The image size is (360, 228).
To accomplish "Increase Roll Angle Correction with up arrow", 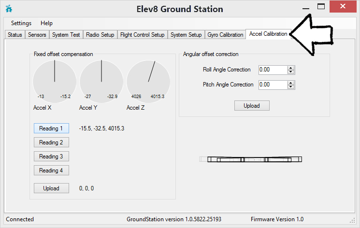I will click(x=291, y=68).
